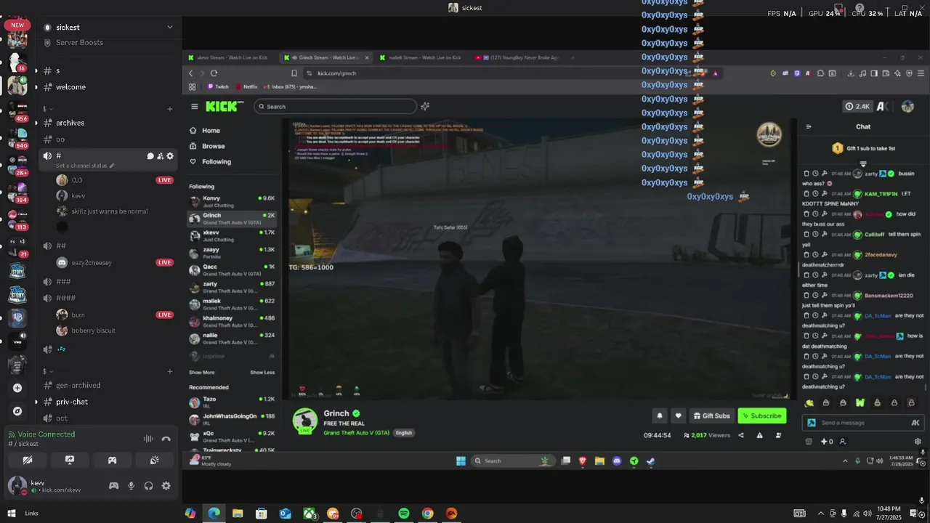The width and height of the screenshot is (930, 523).
Task: Open Spotify from Windows taskbar
Action: (404, 513)
